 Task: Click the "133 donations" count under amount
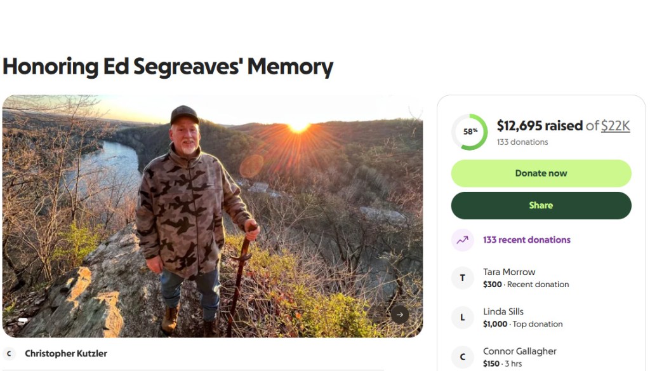[x=522, y=142]
